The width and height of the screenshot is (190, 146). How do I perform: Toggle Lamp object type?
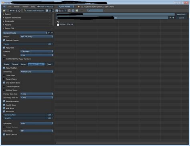point(23,64)
